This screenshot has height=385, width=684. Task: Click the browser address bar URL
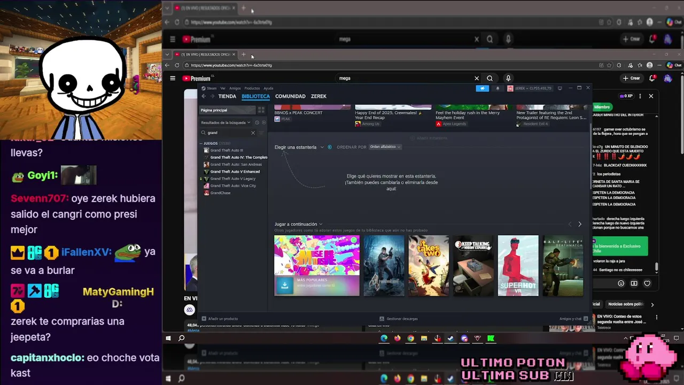(231, 65)
